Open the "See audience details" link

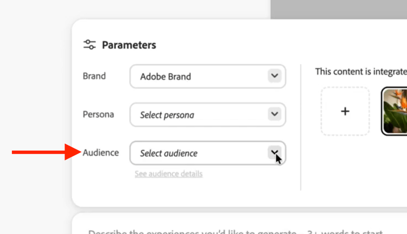[x=169, y=174]
